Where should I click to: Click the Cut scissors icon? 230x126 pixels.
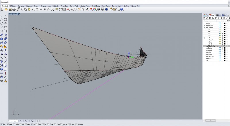pos(22,9)
